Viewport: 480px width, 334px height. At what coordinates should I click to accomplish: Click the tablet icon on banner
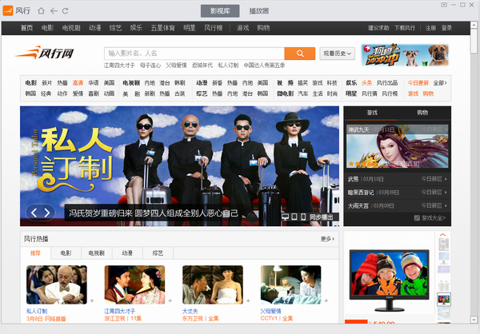click(x=294, y=217)
